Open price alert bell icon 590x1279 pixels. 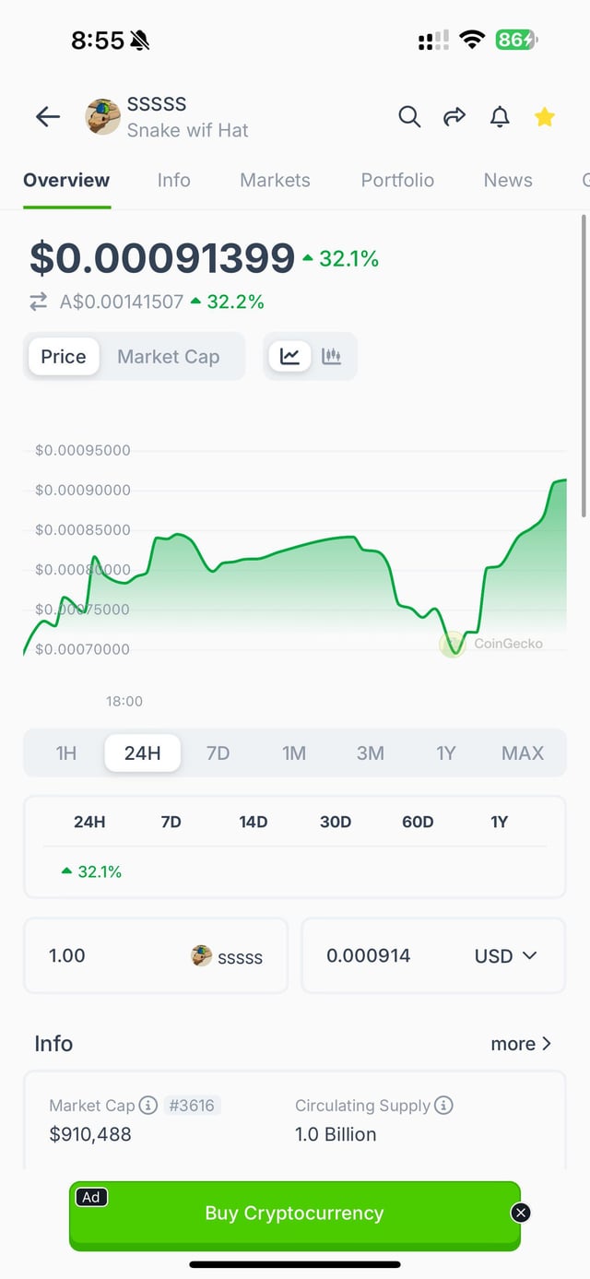click(500, 116)
